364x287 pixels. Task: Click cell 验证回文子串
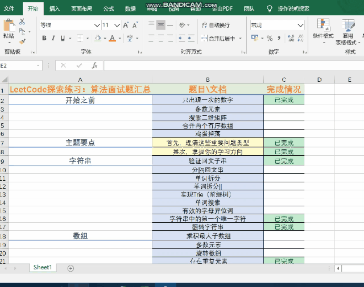208,161
